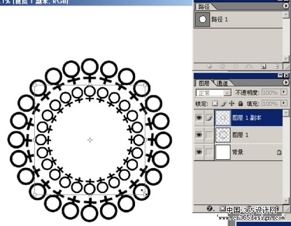
Task: Select the 路径 1 path thumbnail
Action: click(x=203, y=19)
